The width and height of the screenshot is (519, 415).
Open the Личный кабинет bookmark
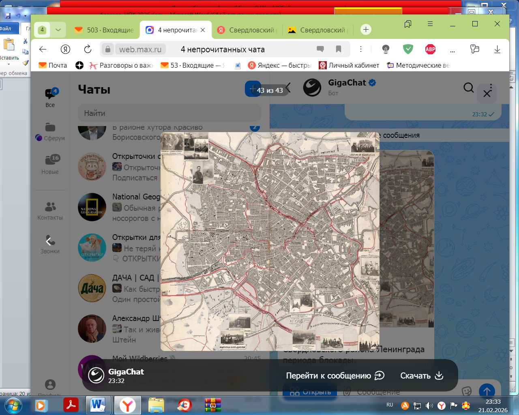coord(349,65)
